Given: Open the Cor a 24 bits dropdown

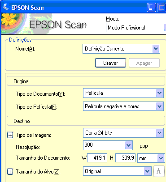Looking at the screenshot, I should pos(123,133).
